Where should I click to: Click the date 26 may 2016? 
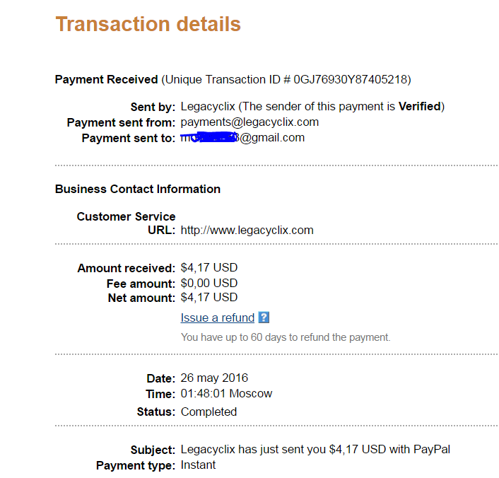pos(214,378)
